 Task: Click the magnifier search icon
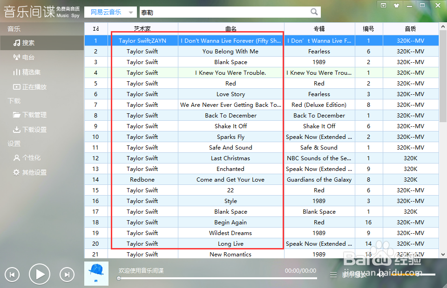pos(314,12)
